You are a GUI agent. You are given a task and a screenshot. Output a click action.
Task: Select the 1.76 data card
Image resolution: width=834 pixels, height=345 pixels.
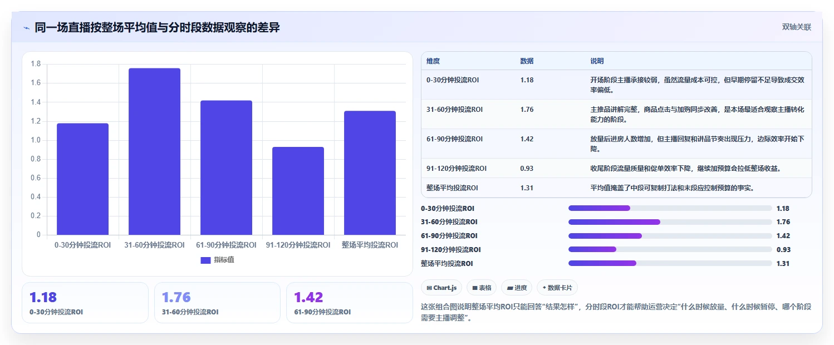tap(217, 303)
